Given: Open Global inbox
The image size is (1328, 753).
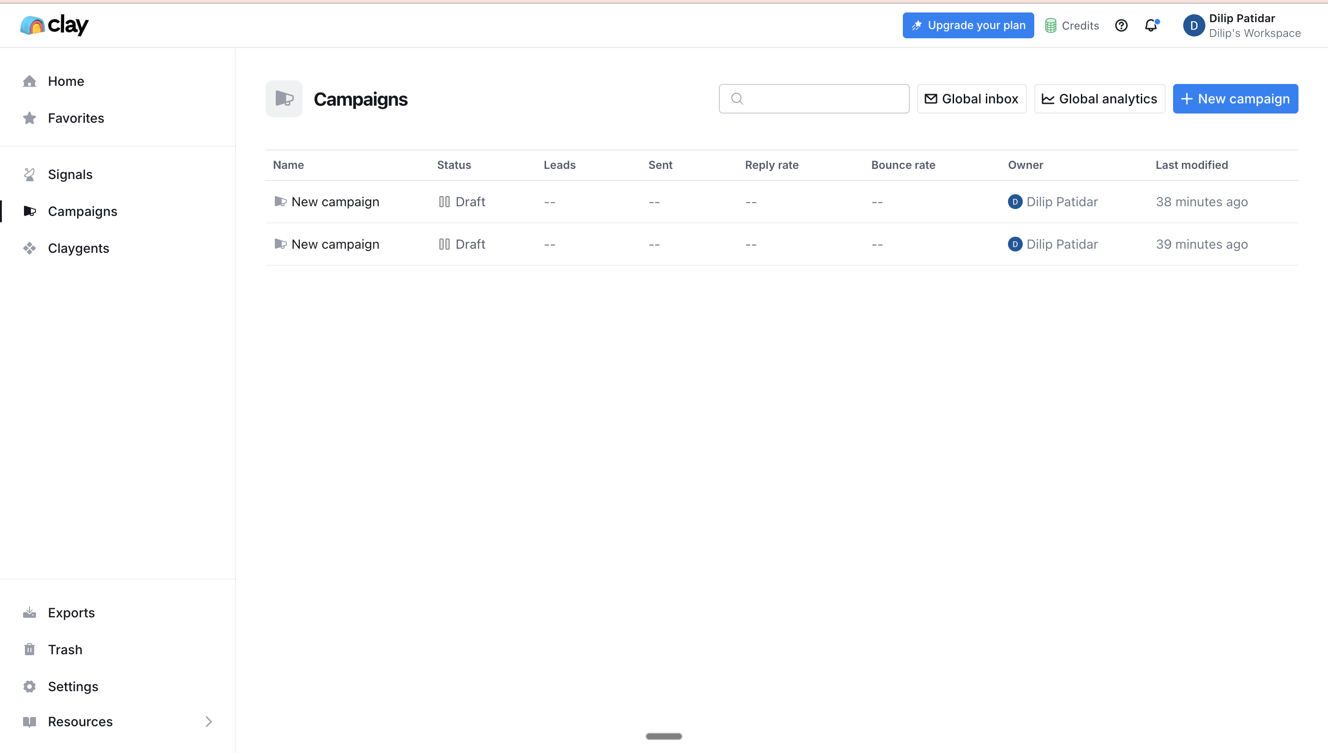Looking at the screenshot, I should click(972, 99).
